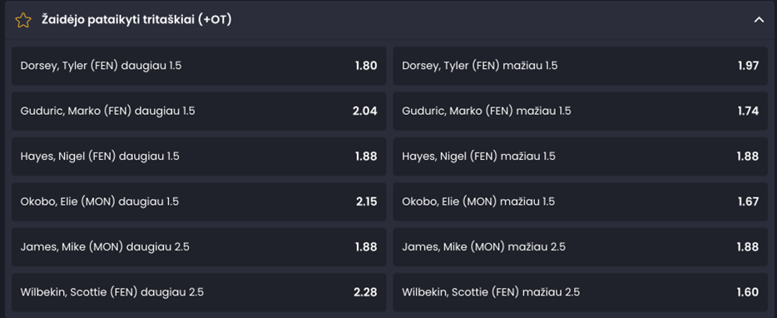Screen dimensions: 777x318
Task: Collapse the Žaidėjo pataikyti tritaškiai section chevron
Action: 759,20
